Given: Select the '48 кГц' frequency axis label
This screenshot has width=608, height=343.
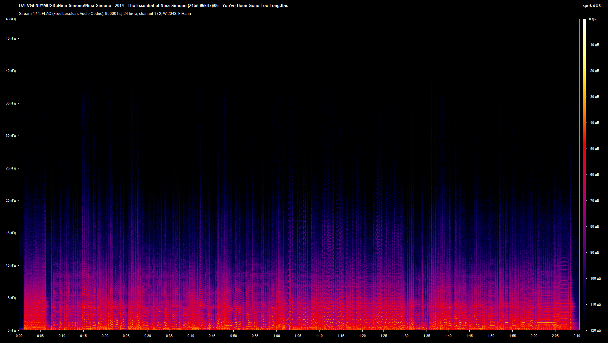Looking at the screenshot, I should (x=10, y=19).
